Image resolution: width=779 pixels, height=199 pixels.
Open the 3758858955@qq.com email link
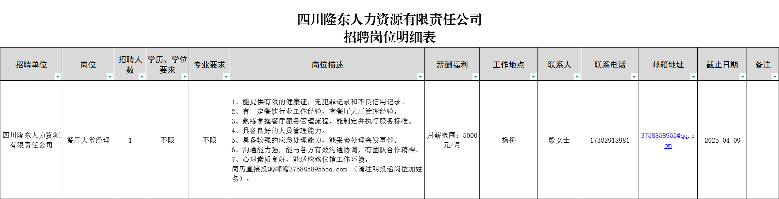click(667, 136)
